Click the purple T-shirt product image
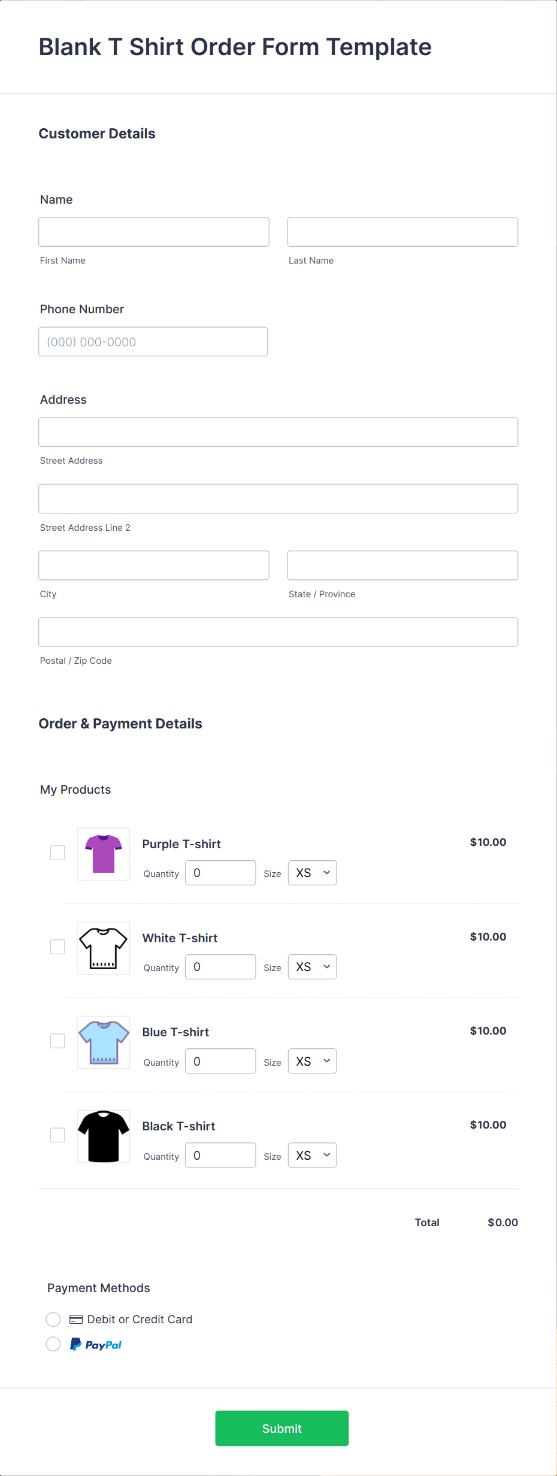 click(104, 854)
